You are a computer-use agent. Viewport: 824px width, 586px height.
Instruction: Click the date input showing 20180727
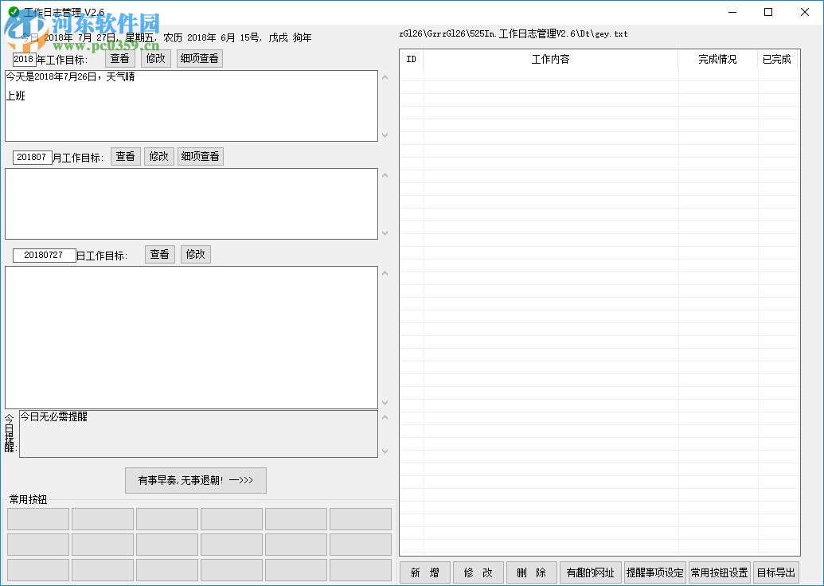[x=43, y=254]
